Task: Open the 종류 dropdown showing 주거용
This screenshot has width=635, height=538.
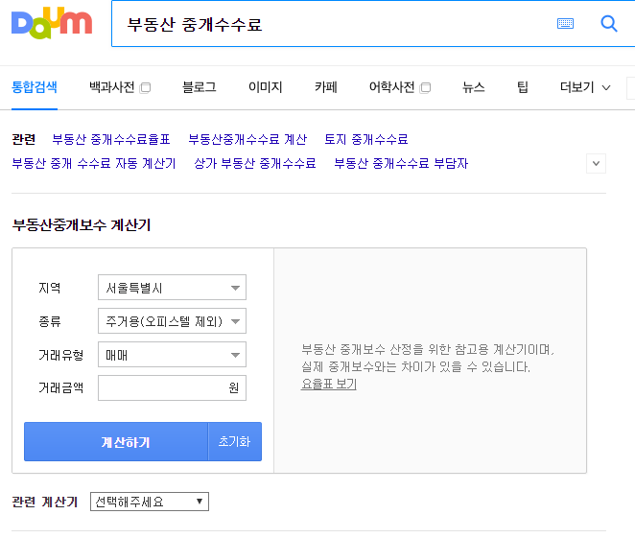Action: click(172, 321)
